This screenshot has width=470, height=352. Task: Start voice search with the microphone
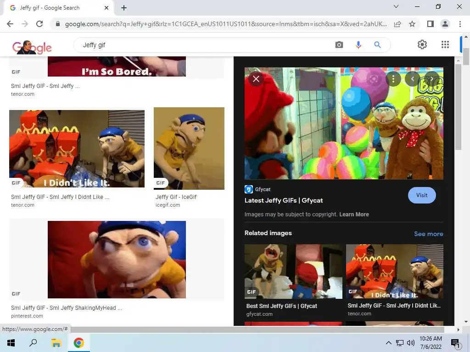click(358, 45)
